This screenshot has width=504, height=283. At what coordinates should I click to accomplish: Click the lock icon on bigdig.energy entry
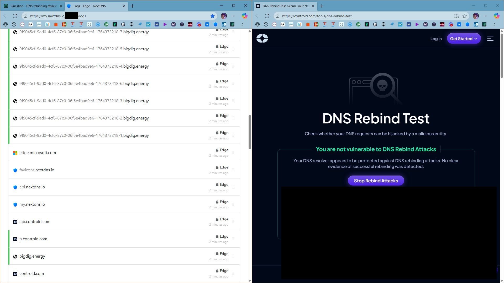pyautogui.click(x=217, y=254)
